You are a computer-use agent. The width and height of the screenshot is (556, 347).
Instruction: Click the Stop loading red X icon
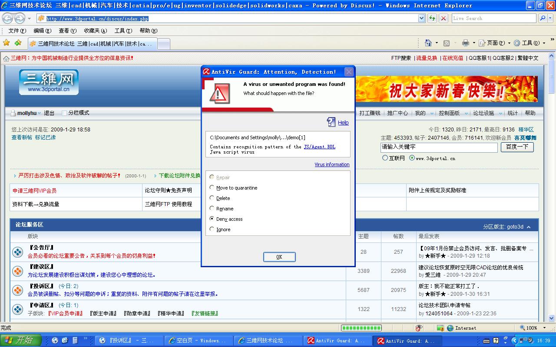443,18
